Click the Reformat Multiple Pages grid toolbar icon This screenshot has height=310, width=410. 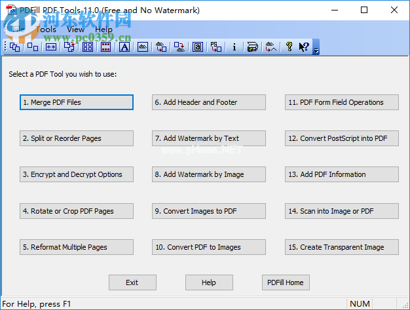[88, 47]
